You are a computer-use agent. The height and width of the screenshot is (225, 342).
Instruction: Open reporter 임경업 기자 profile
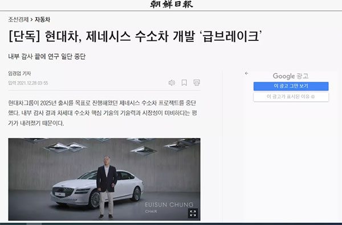19,73
